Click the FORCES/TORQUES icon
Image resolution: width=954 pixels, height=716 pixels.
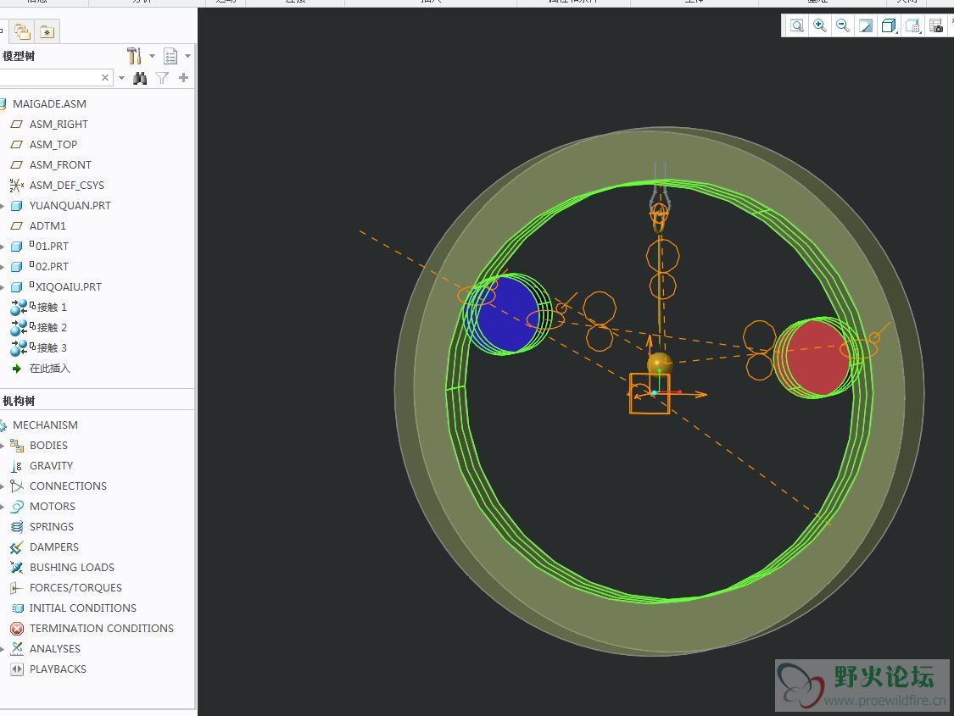coord(17,588)
